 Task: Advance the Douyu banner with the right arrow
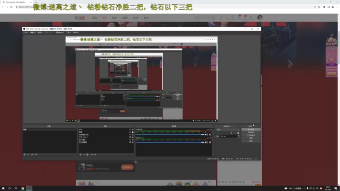[290, 64]
